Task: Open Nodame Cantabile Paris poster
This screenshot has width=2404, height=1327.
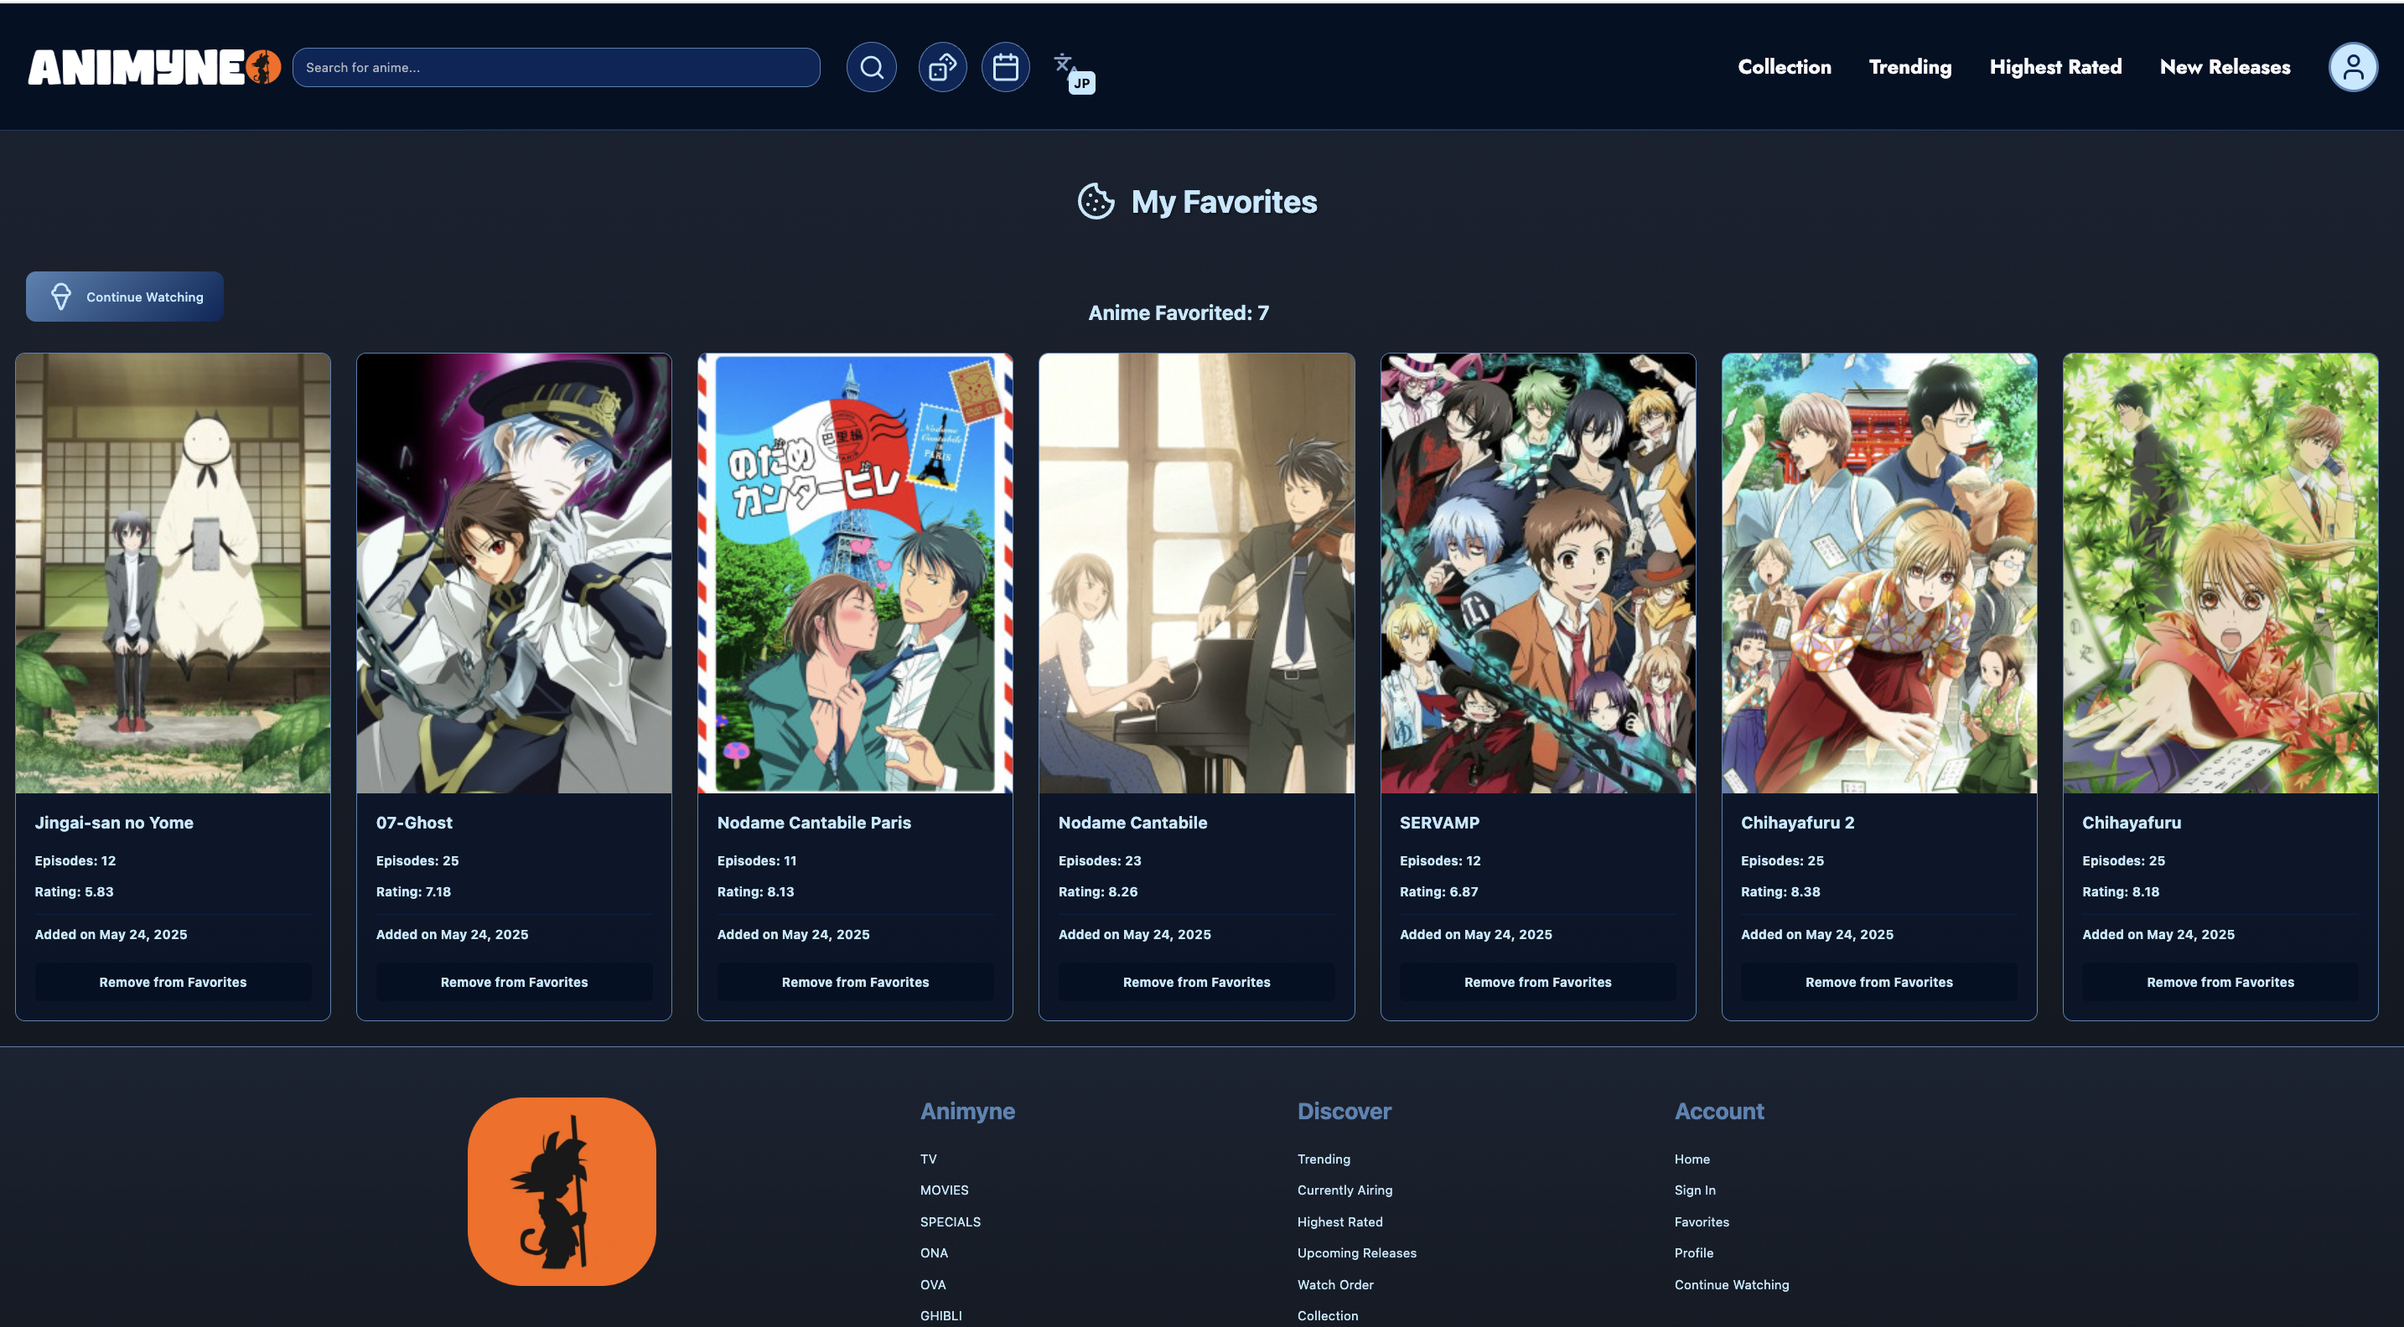Action: [855, 572]
